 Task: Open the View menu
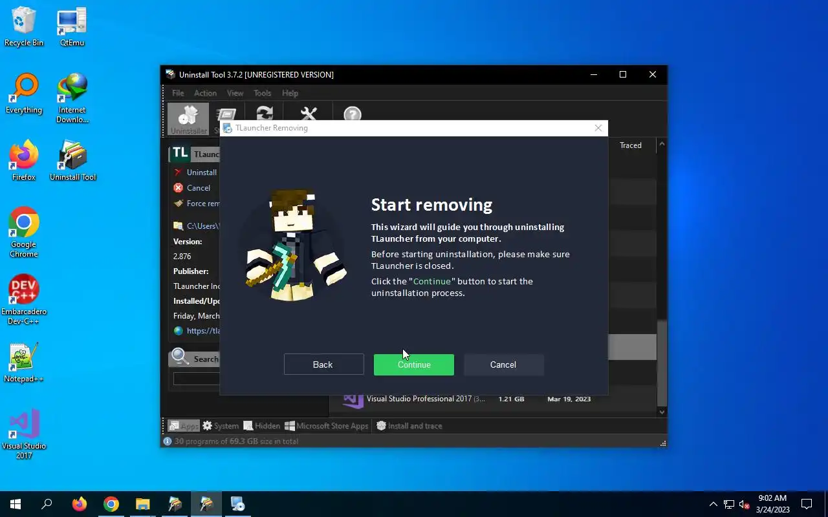(x=235, y=93)
